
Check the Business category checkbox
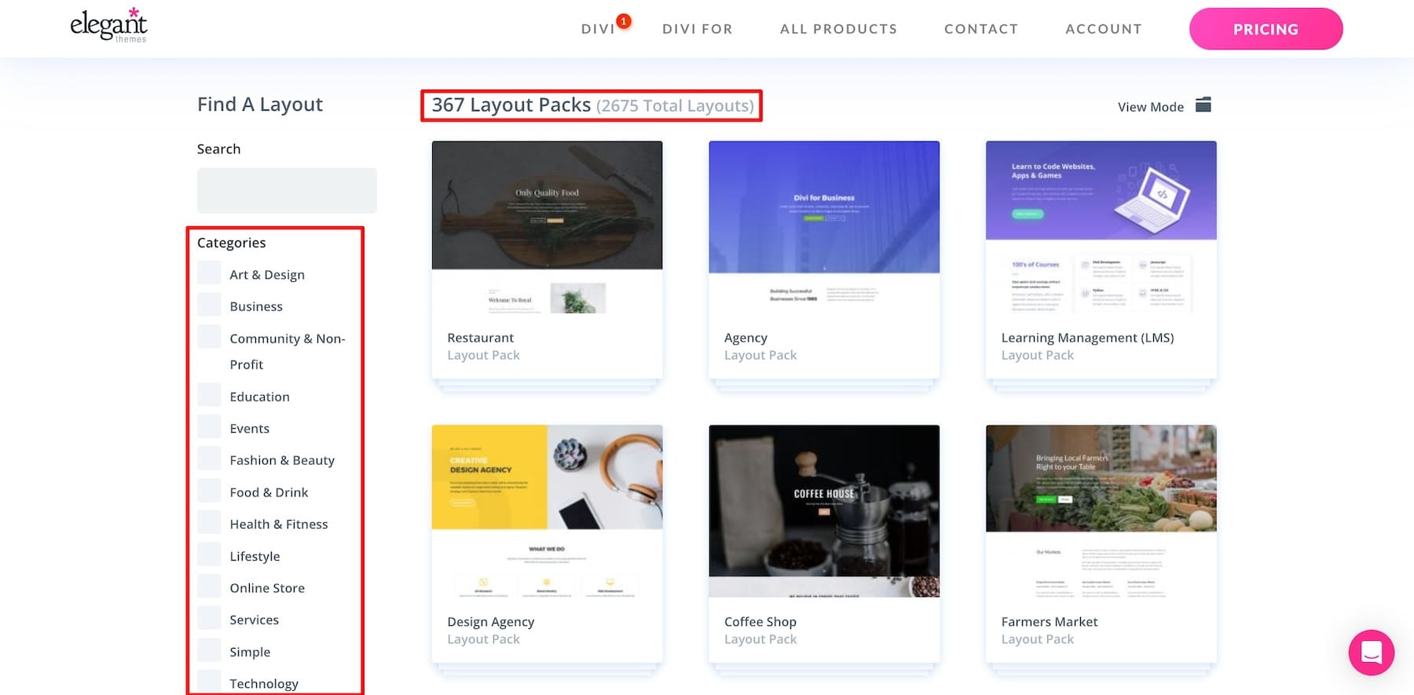tap(209, 305)
